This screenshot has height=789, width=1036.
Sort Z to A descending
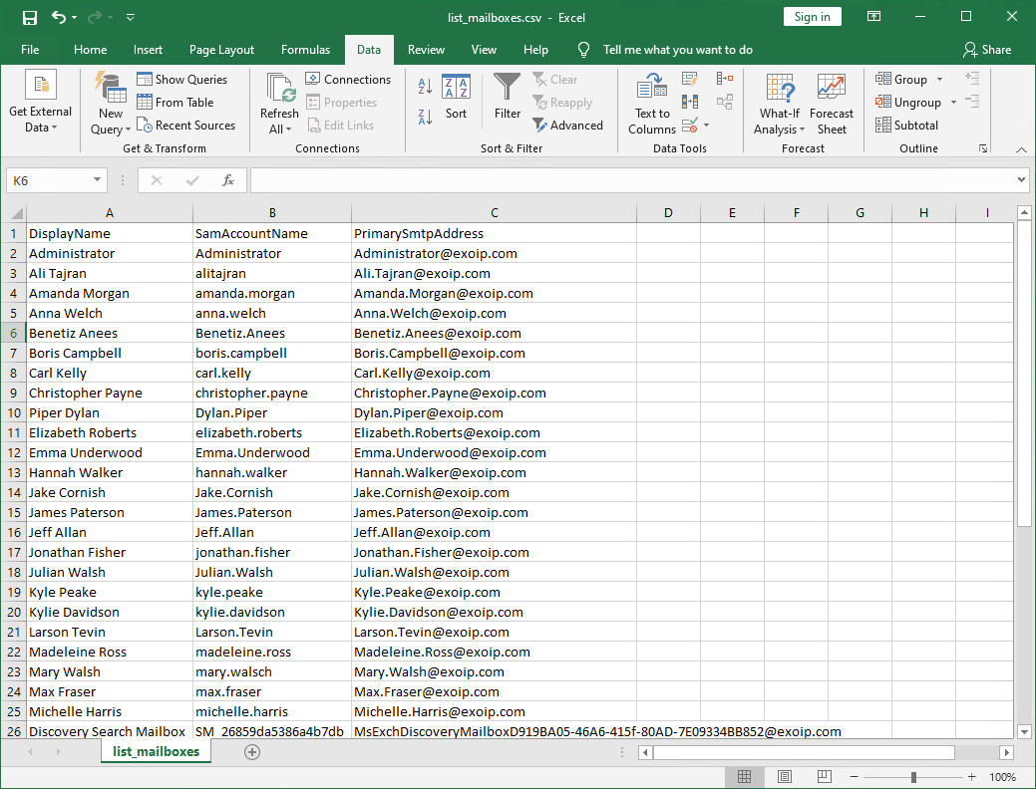(x=425, y=118)
